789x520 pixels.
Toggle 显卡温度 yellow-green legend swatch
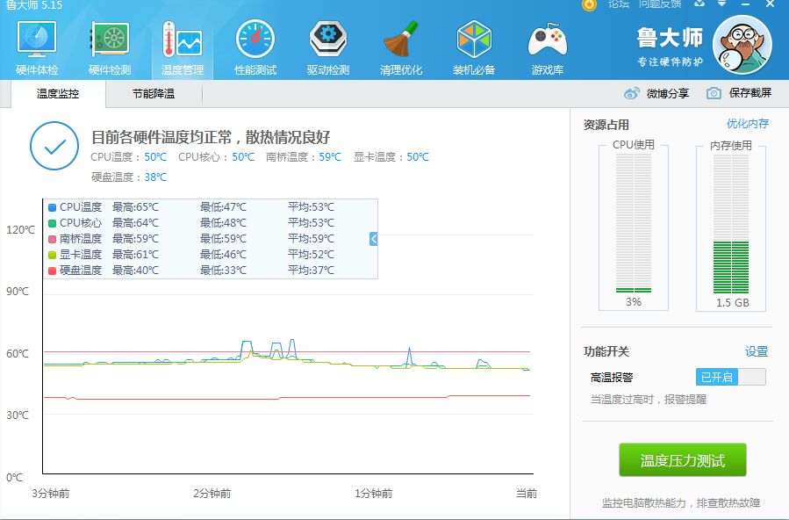[x=52, y=255]
